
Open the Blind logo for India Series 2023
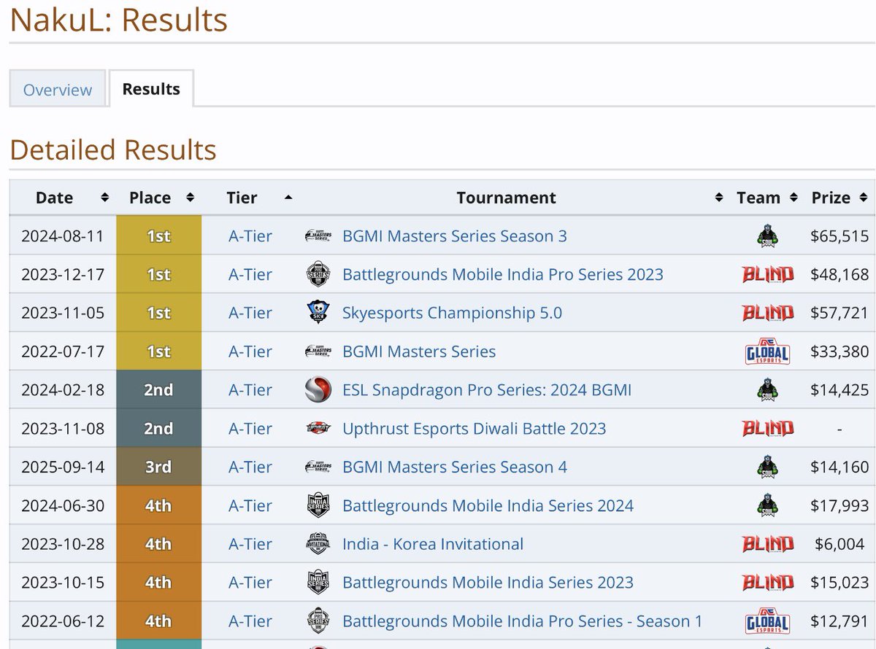point(767,583)
